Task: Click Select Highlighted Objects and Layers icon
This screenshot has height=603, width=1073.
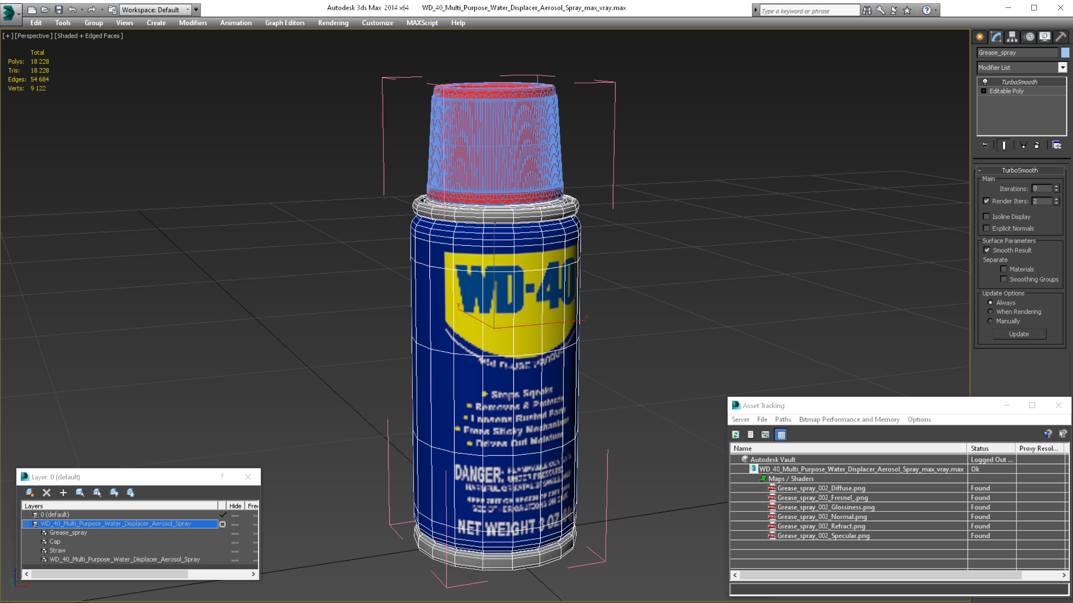Action: (x=80, y=492)
